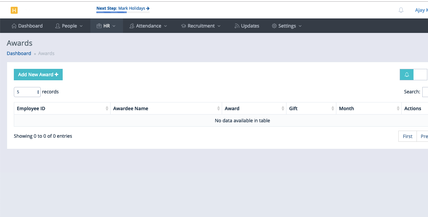Click the Recruitment graduation cap icon

183,26
